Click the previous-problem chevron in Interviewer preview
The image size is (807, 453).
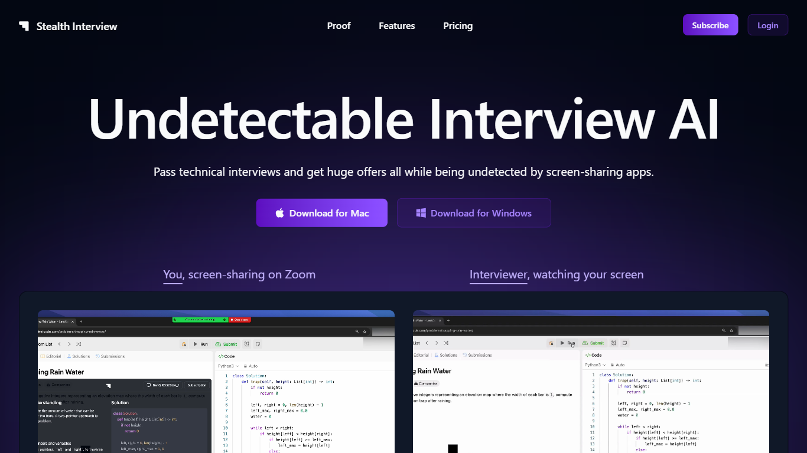(x=427, y=343)
